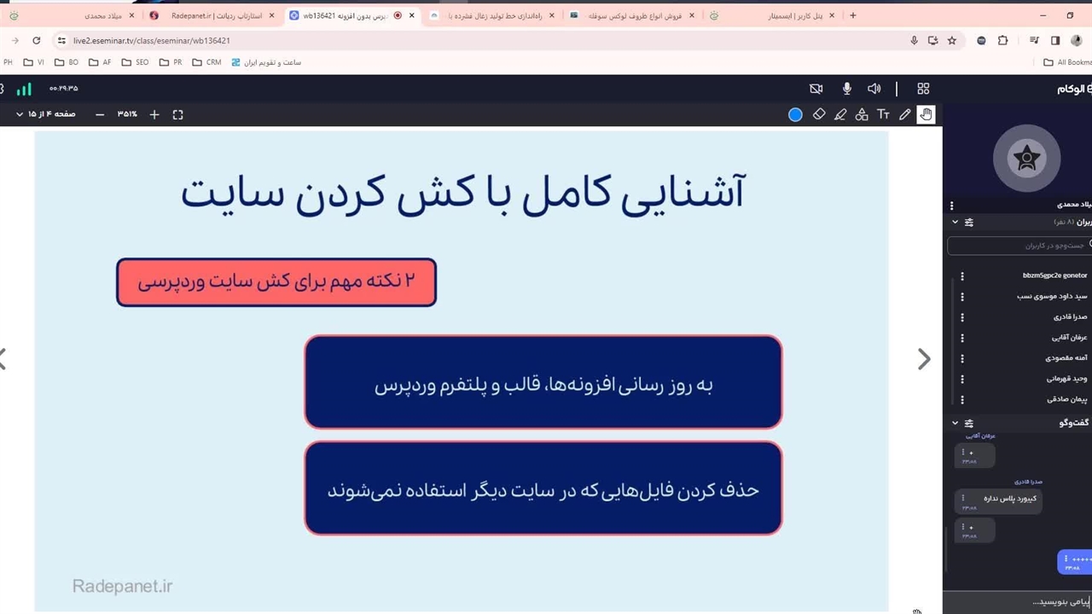Toggle the microphone mute
Image resolution: width=1092 pixels, height=614 pixels.
(846, 89)
